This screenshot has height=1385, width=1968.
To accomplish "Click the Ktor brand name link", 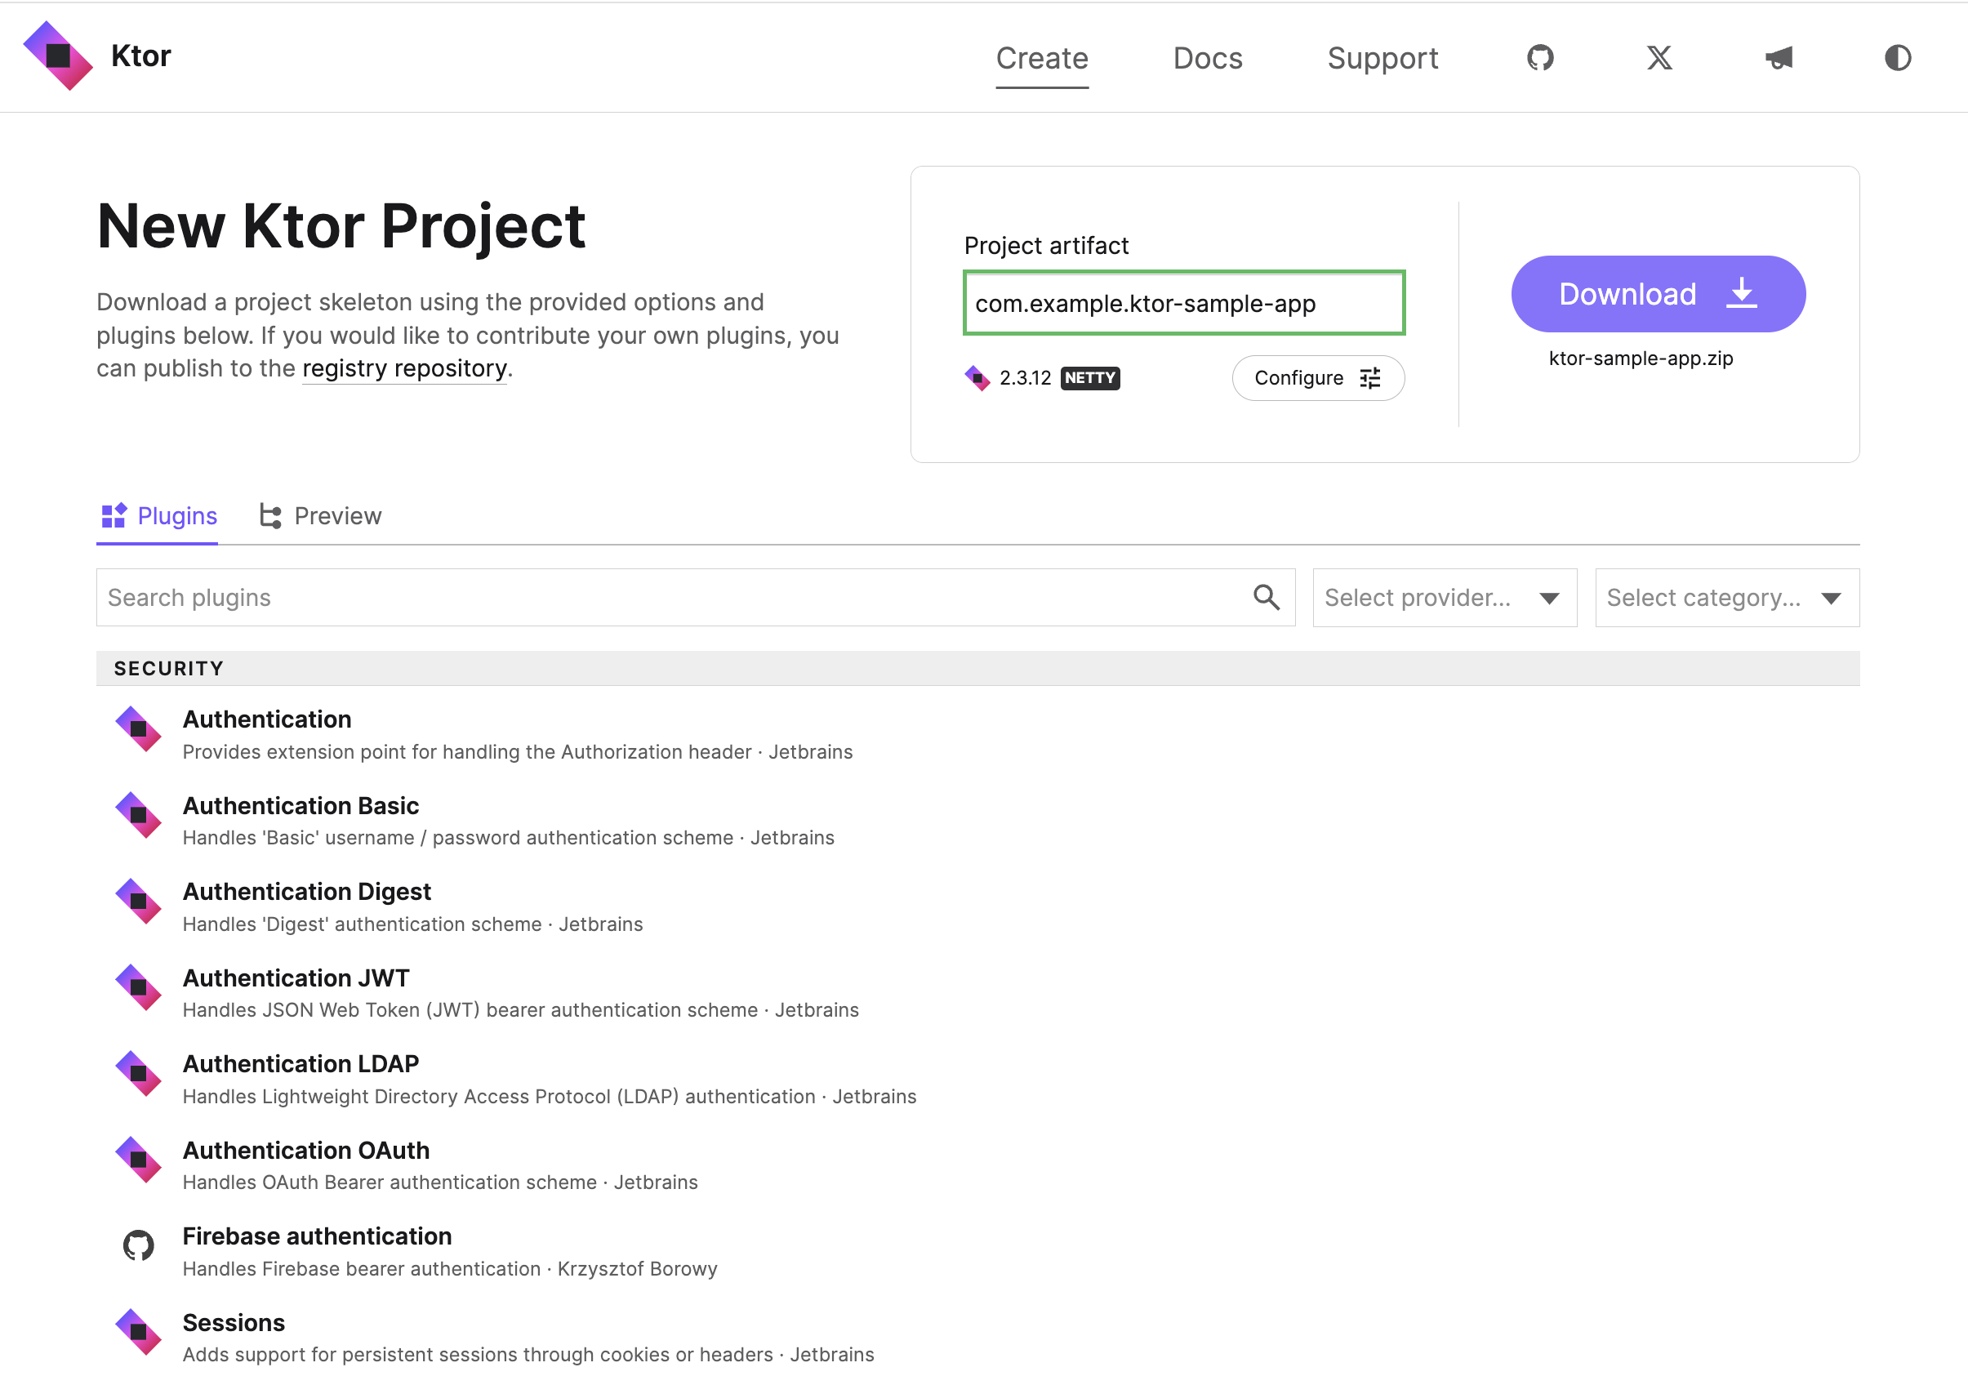I will (141, 56).
